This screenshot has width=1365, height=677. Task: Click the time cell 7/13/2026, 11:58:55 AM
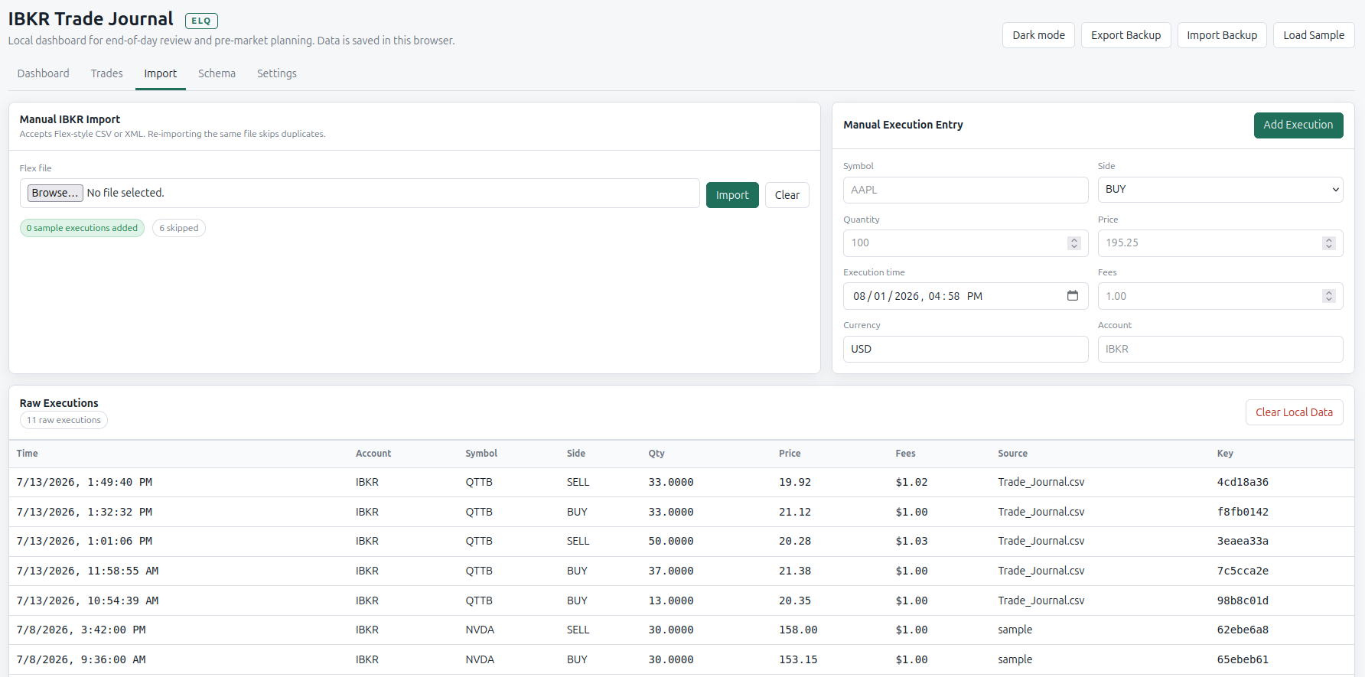(88, 571)
